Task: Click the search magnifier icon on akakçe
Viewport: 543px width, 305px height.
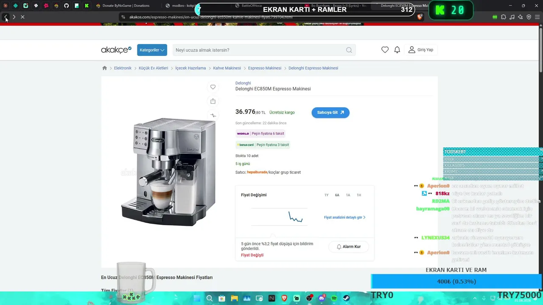Action: (x=349, y=50)
